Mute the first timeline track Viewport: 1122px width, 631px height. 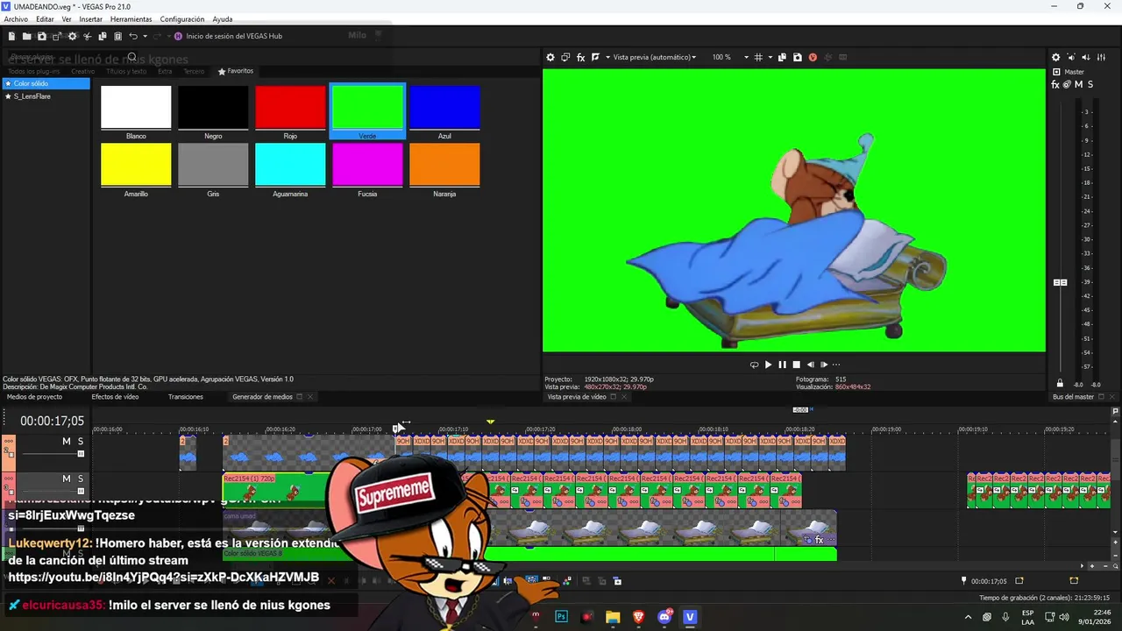click(x=66, y=442)
